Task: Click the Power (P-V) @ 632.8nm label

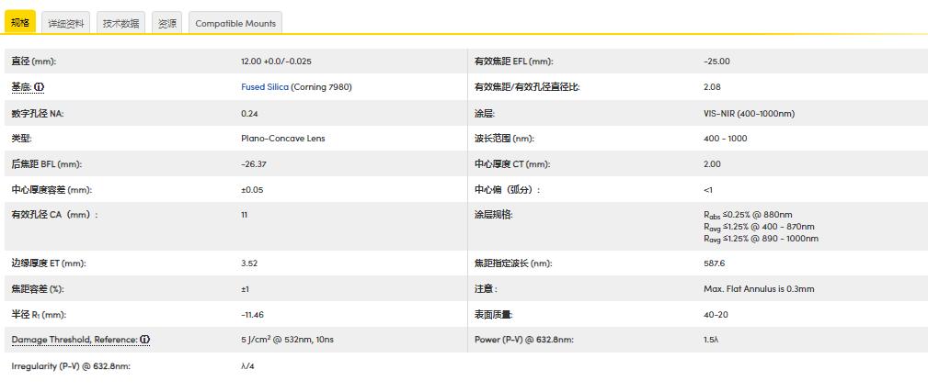Action: click(x=523, y=340)
